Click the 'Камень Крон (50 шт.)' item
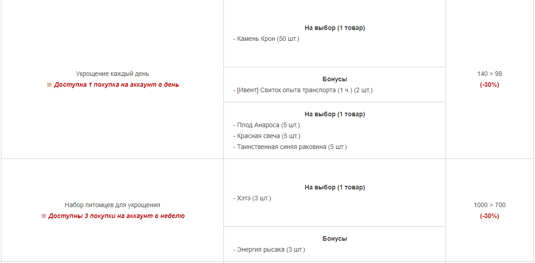Viewport: 535px width, 263px height. point(266,39)
